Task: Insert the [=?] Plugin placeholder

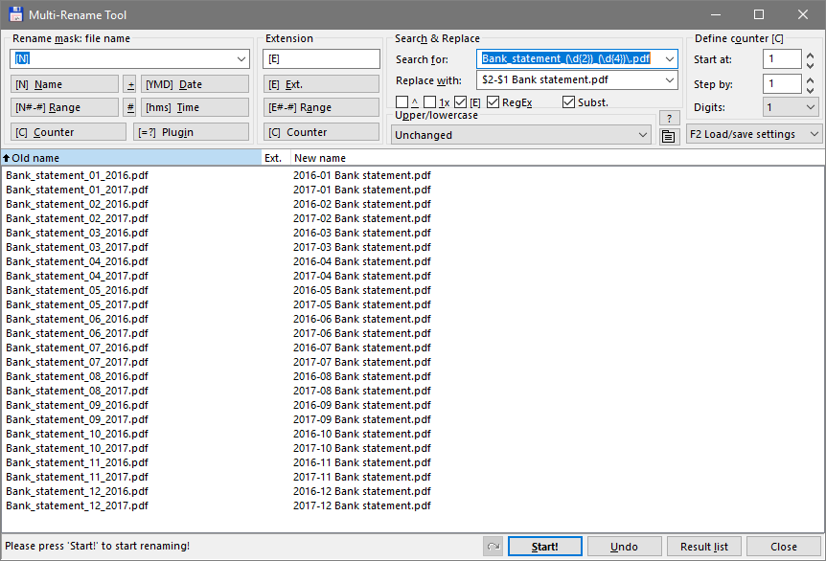Action: (x=193, y=131)
